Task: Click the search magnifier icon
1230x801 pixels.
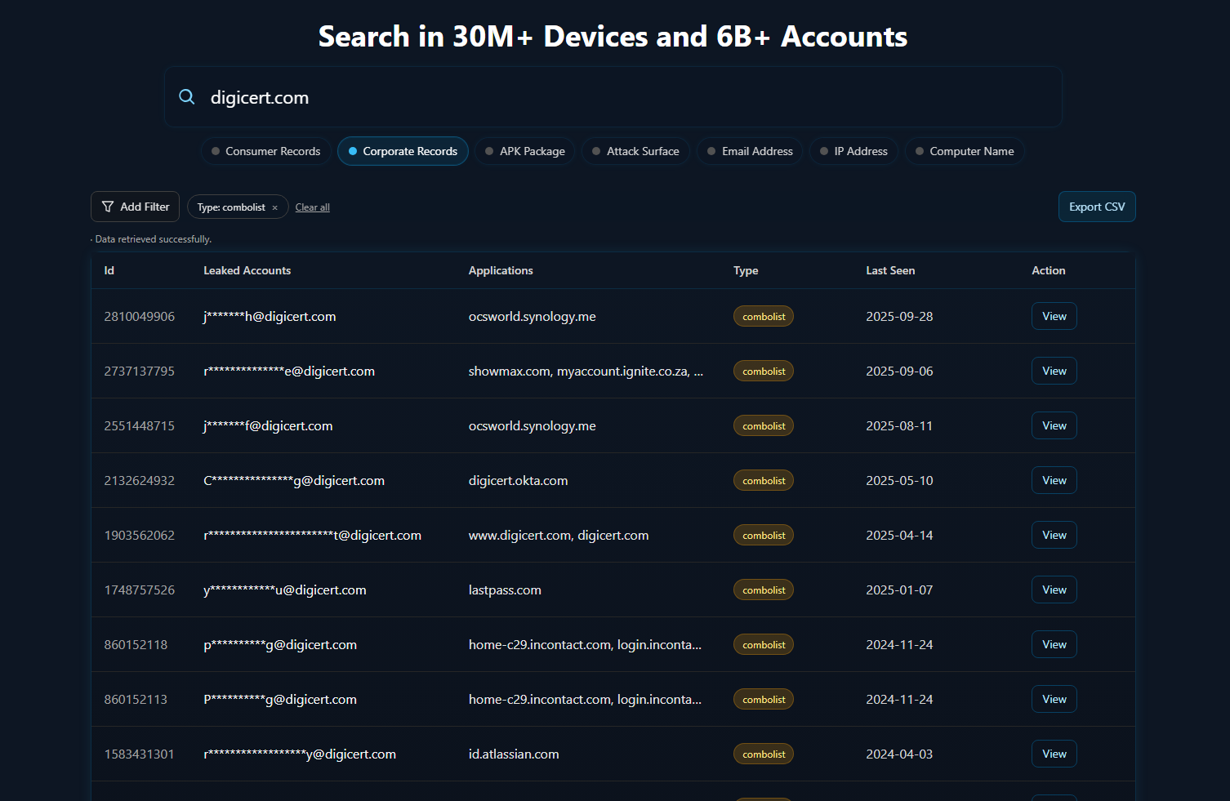Action: (x=187, y=97)
